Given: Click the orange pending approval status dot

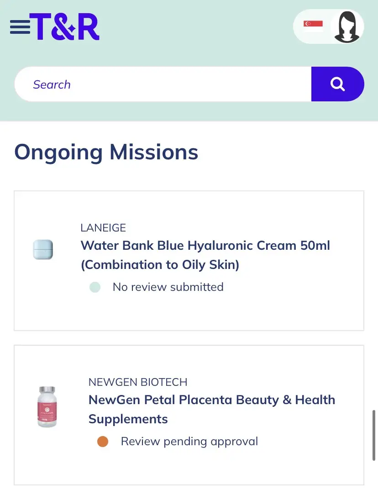Looking at the screenshot, I should tap(103, 442).
